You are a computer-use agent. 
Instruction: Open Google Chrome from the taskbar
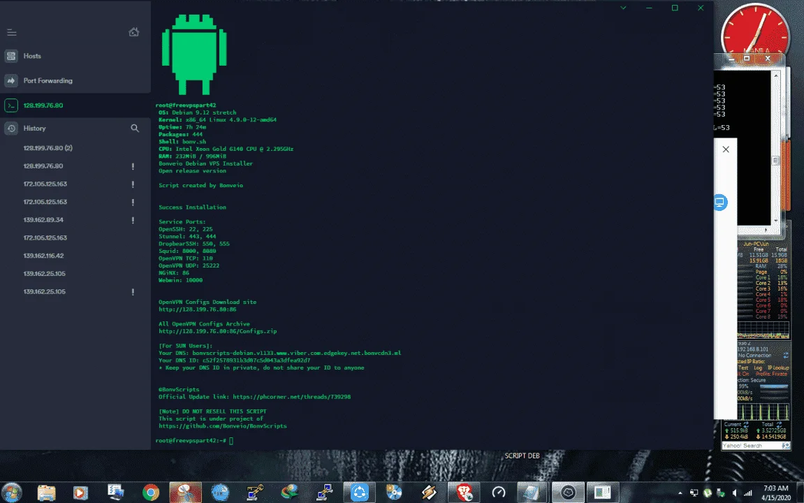[151, 493]
